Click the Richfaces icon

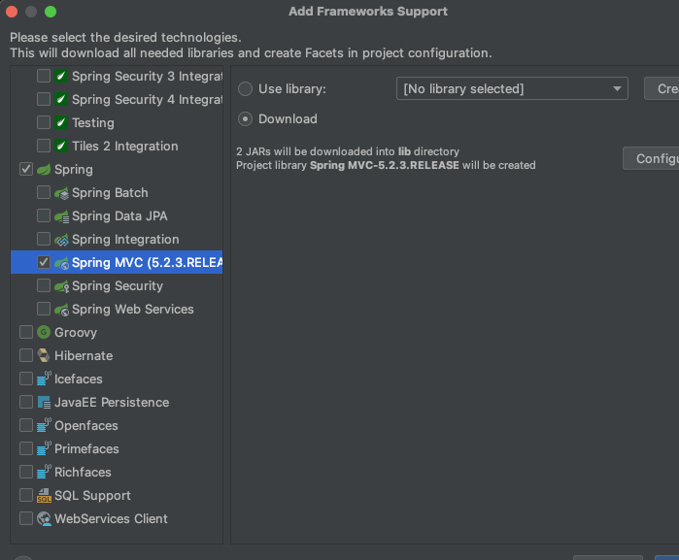44,472
